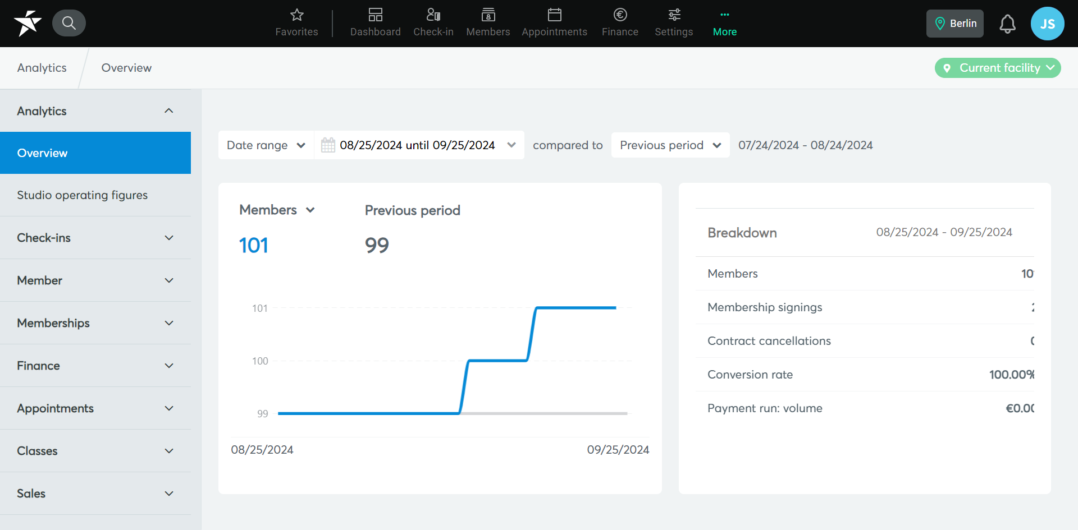
Task: Click the Membership signings row
Action: coord(865,307)
